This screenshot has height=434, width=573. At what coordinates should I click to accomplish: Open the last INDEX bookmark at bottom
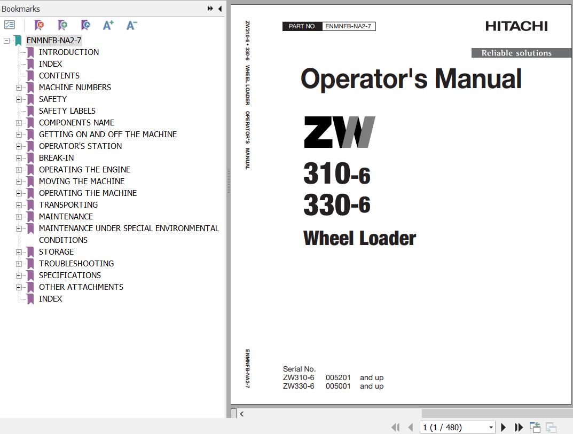[50, 298]
